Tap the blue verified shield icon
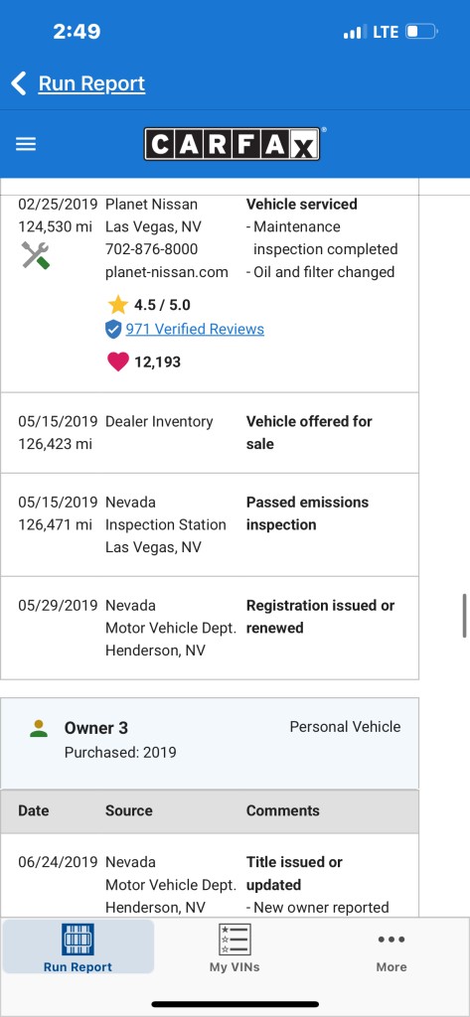Image resolution: width=470 pixels, height=1017 pixels. [113, 330]
